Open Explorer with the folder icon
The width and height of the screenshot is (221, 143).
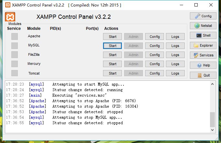[203, 45]
